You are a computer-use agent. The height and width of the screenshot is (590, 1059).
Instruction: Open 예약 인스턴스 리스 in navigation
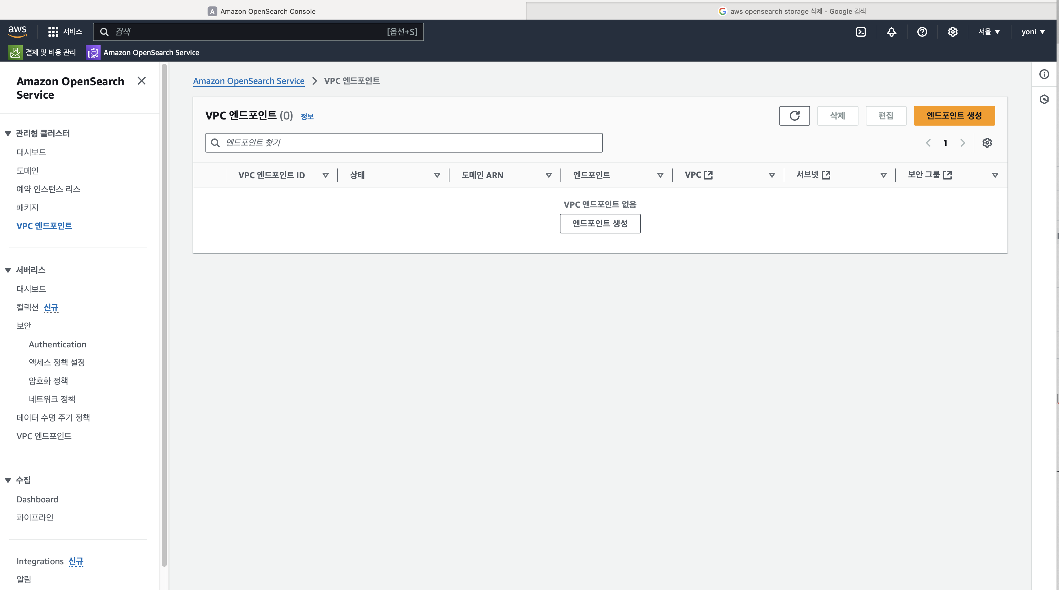pos(48,189)
